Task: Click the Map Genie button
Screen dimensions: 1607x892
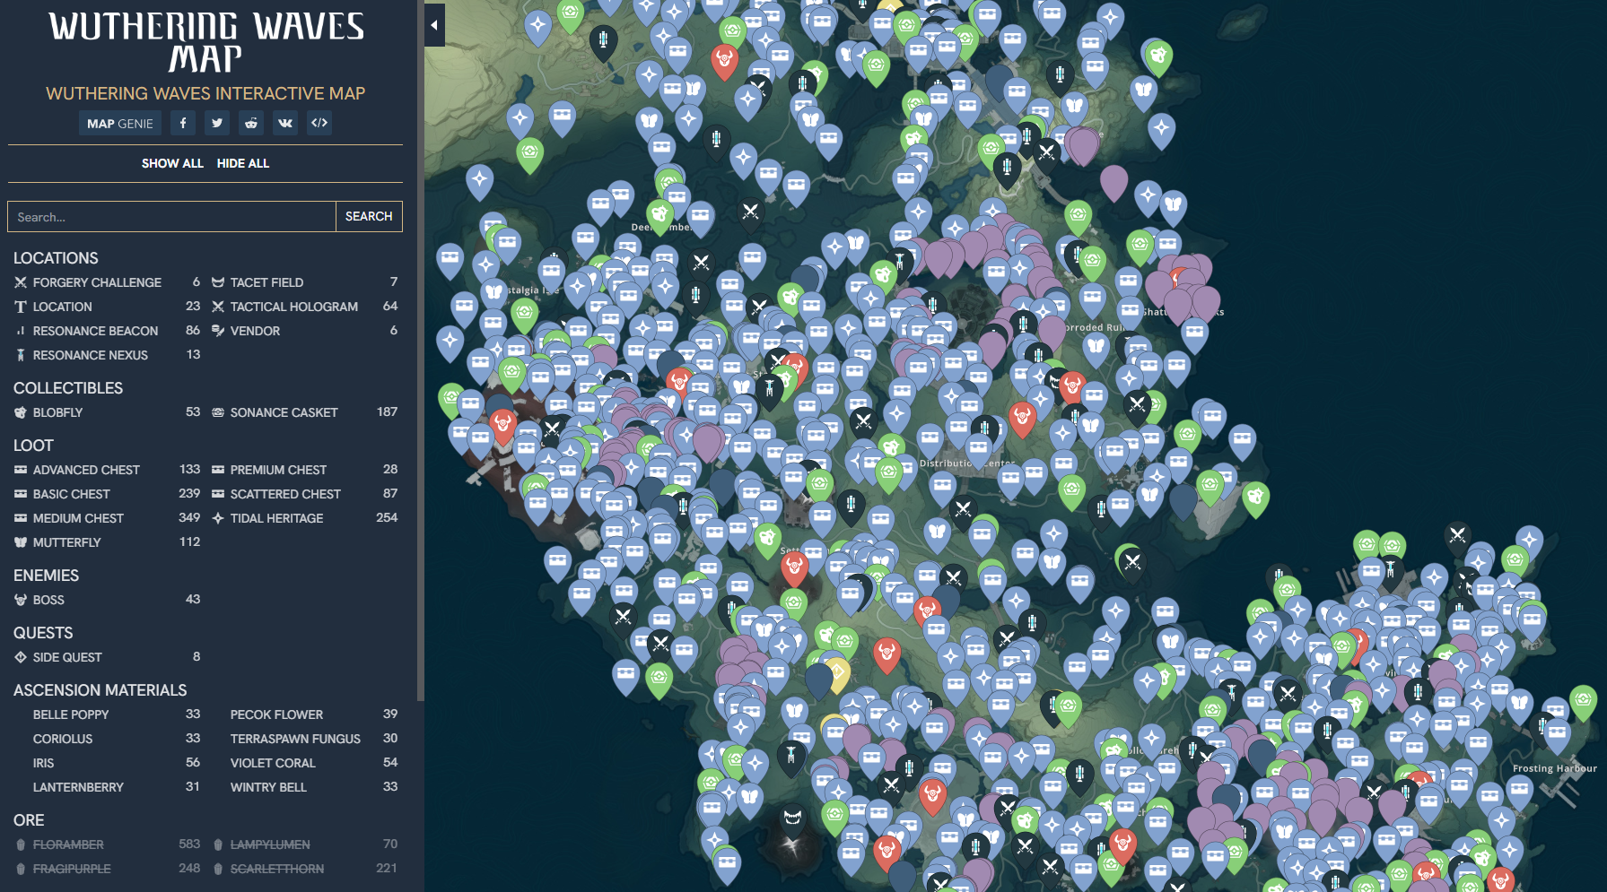Action: coord(120,124)
